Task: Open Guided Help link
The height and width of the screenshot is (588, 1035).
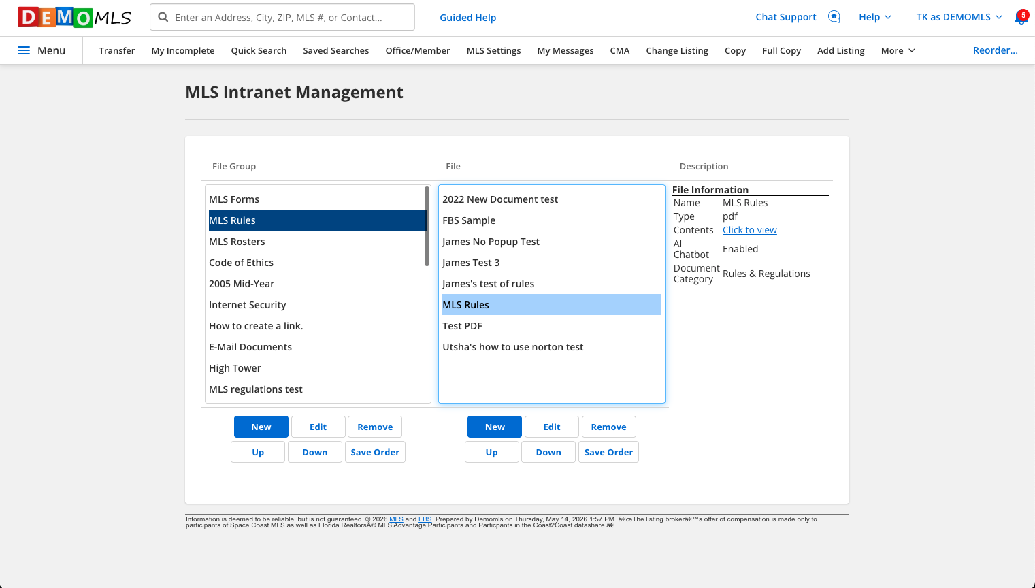Action: (x=468, y=18)
